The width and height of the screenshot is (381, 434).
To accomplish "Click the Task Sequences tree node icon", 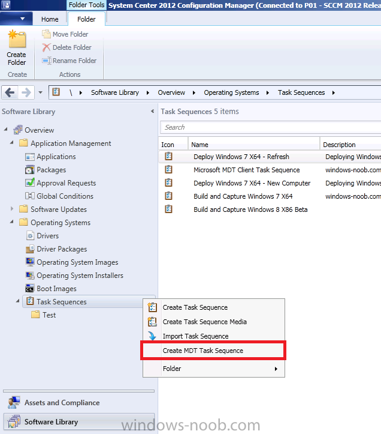I will (x=30, y=301).
